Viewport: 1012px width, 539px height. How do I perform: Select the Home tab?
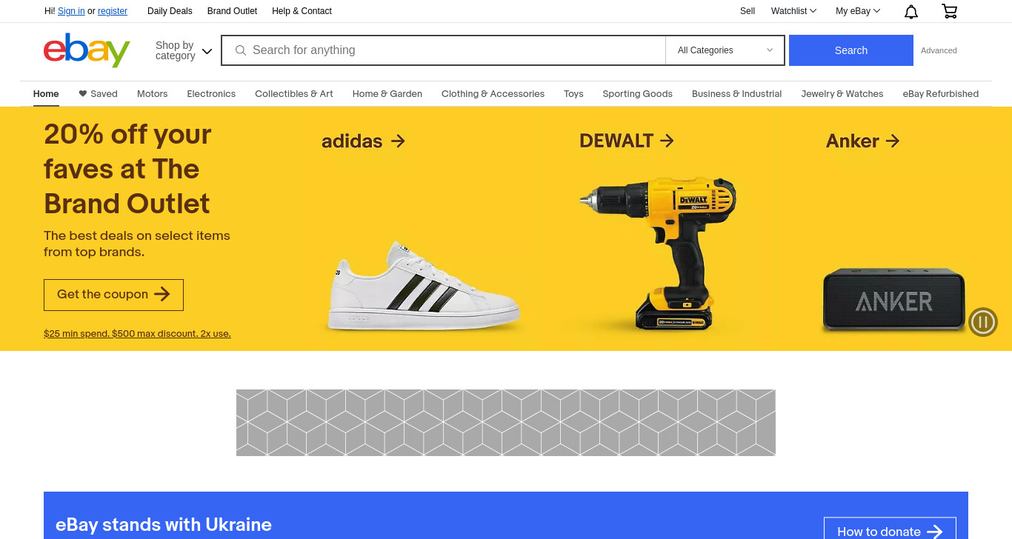pyautogui.click(x=46, y=94)
